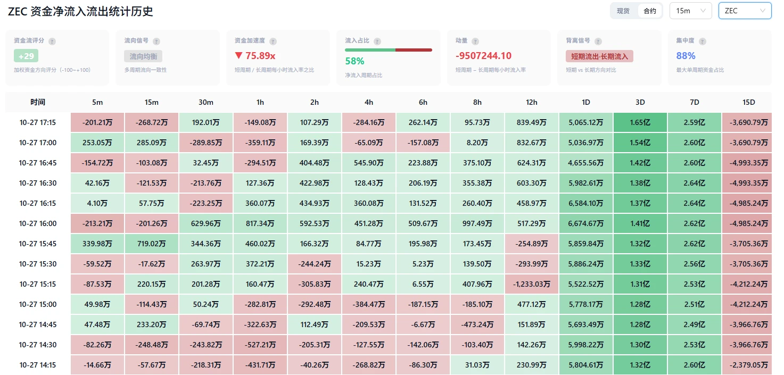Click help icon next to 流入占比
Image resolution: width=784 pixels, height=375 pixels.
[x=377, y=41]
